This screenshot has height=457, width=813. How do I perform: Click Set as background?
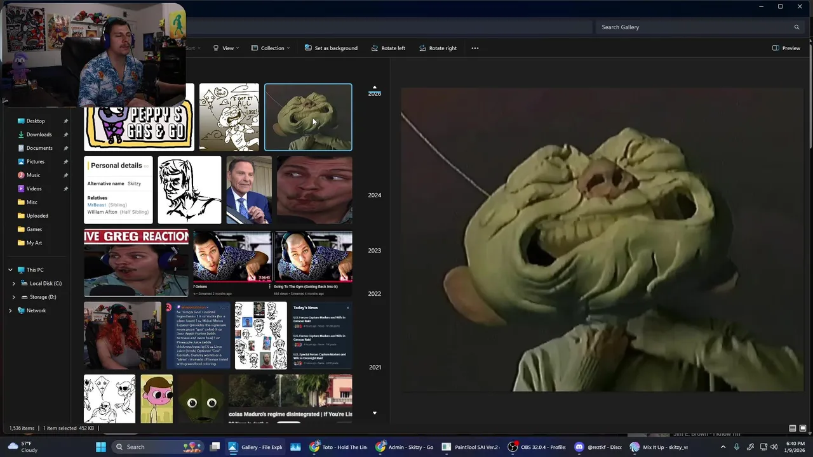pos(331,48)
